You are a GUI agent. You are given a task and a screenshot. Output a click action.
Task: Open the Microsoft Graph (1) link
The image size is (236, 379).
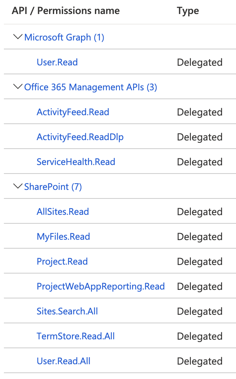(x=64, y=37)
